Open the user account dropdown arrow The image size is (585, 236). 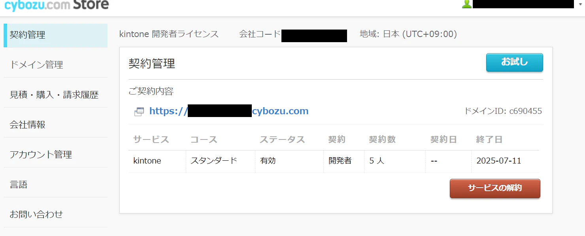[580, 5]
